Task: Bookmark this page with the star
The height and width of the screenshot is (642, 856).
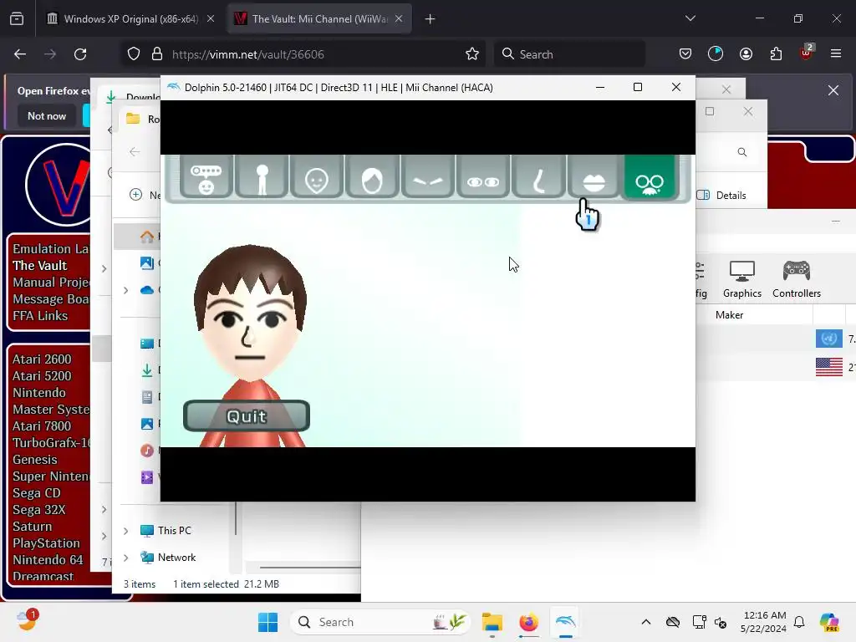Action: click(x=472, y=54)
